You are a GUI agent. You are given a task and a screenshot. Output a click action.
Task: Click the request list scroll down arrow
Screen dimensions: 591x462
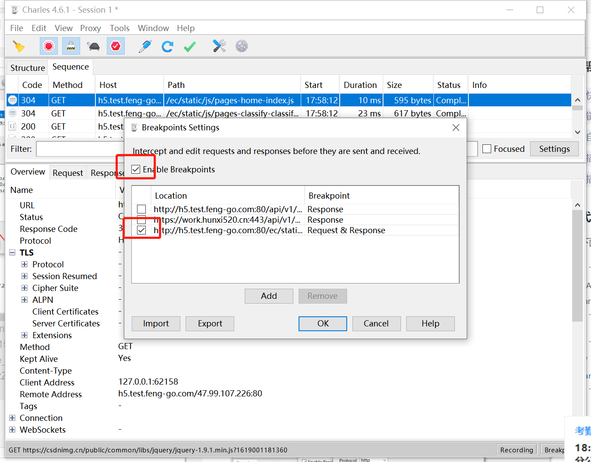click(x=577, y=132)
